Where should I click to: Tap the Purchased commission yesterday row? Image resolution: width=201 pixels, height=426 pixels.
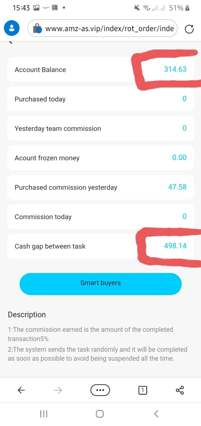tap(100, 187)
